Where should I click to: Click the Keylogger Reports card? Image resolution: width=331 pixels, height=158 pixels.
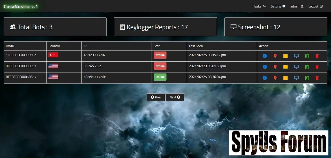[x=165, y=27]
